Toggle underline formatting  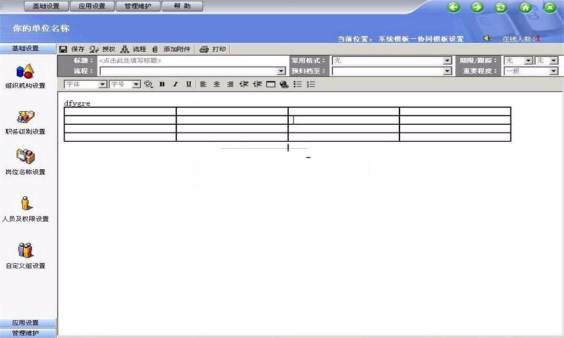(x=189, y=84)
